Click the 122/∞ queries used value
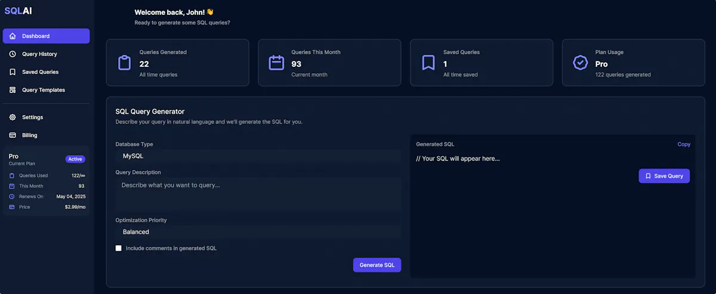This screenshot has height=294, width=716. pyautogui.click(x=78, y=175)
